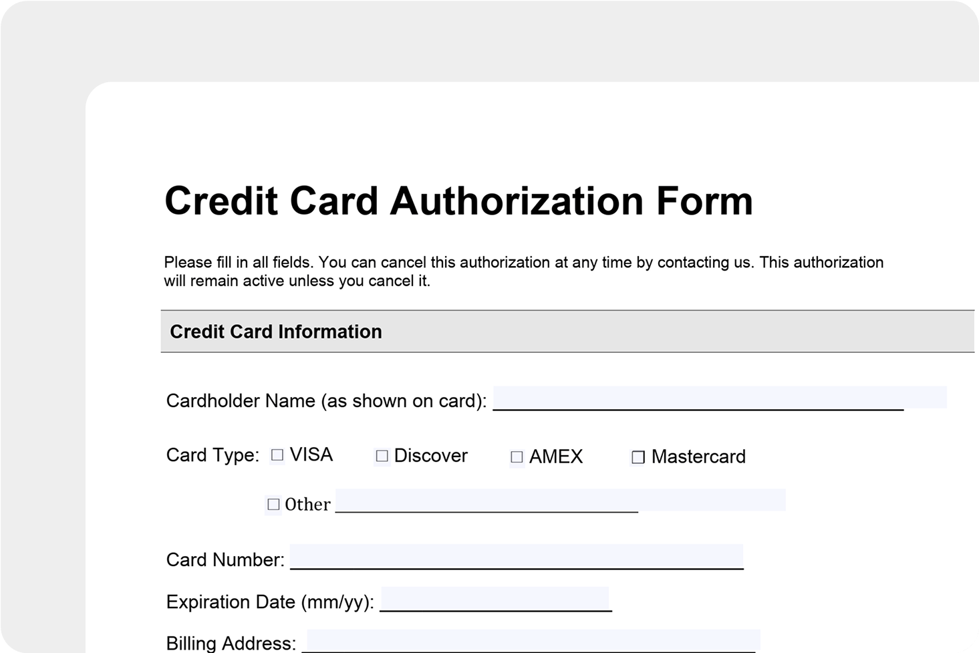Click the 'Card Type:' label
Screen dimensions: 979x653
click(213, 455)
